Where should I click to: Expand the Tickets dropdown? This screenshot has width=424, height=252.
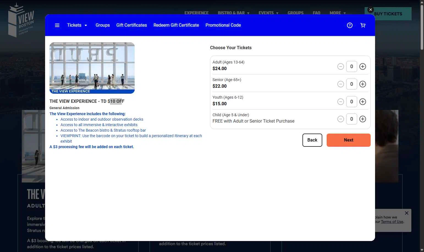coord(77,25)
